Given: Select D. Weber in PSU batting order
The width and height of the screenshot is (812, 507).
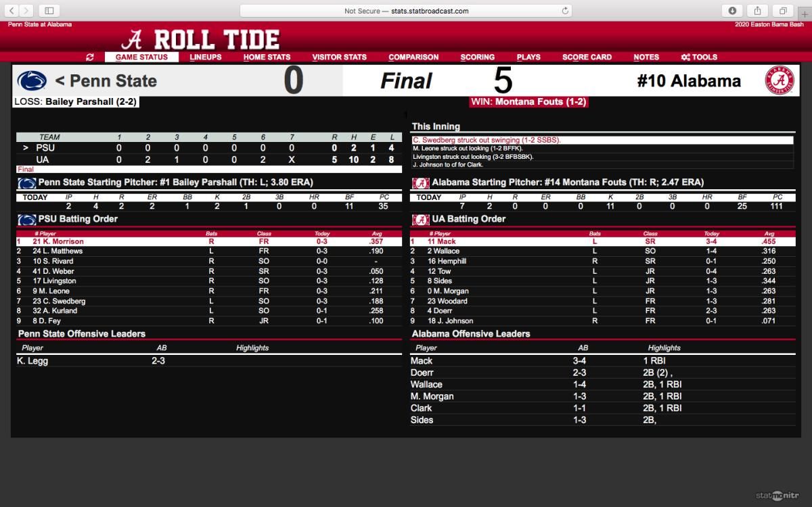Looking at the screenshot, I should 208,271.
